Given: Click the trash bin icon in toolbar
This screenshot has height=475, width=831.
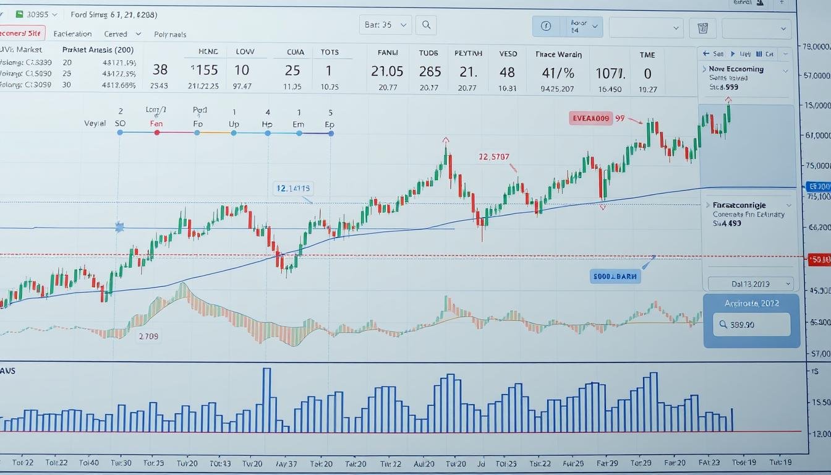Looking at the screenshot, I should (x=702, y=28).
